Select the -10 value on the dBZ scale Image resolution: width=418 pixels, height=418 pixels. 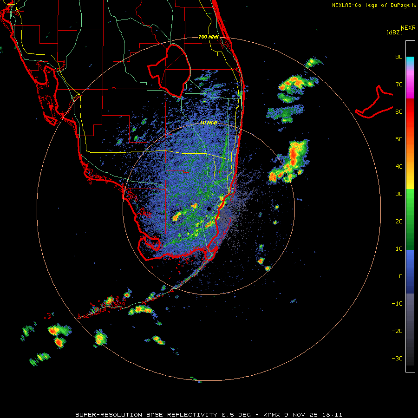click(397, 304)
